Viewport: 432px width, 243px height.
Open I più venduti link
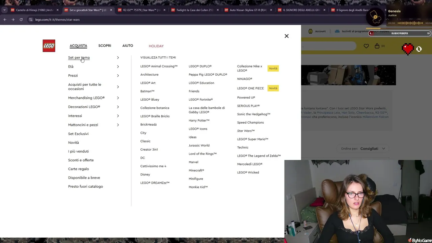pos(78,151)
